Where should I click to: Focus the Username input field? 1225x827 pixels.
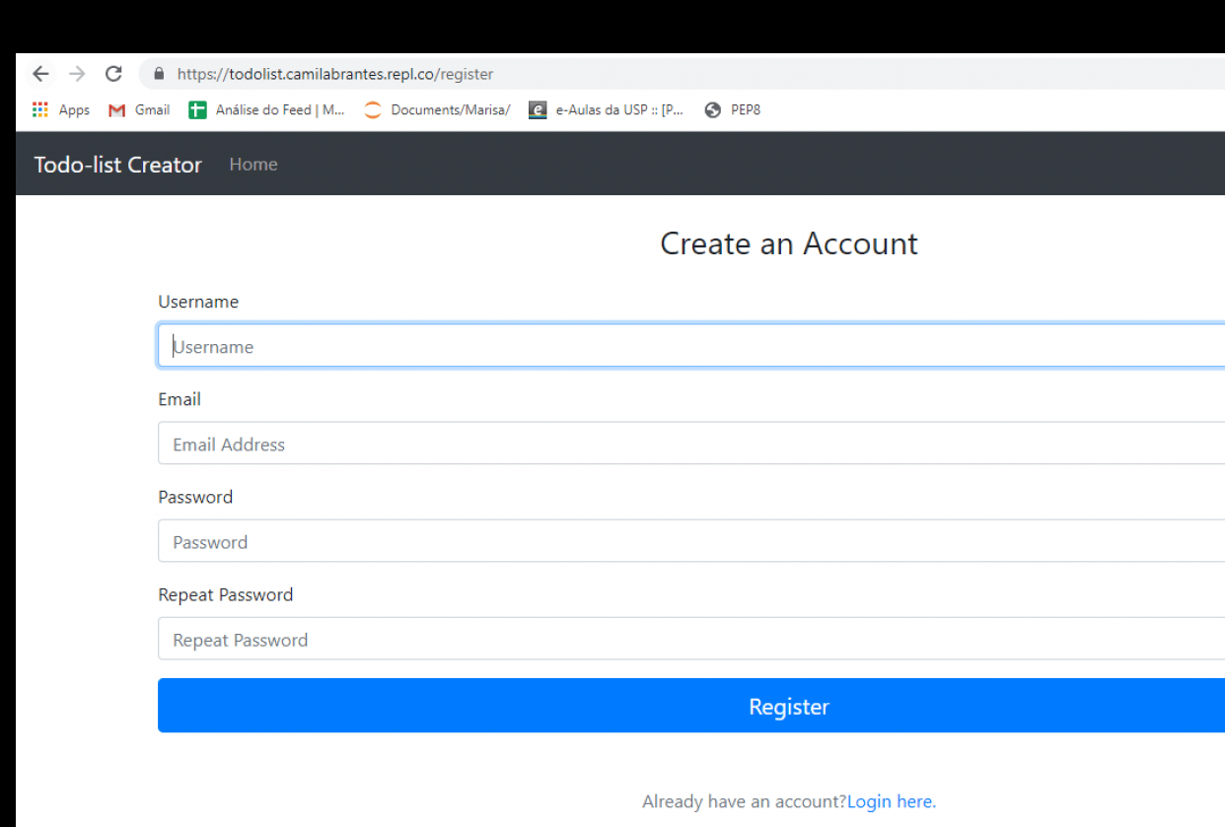[691, 346]
